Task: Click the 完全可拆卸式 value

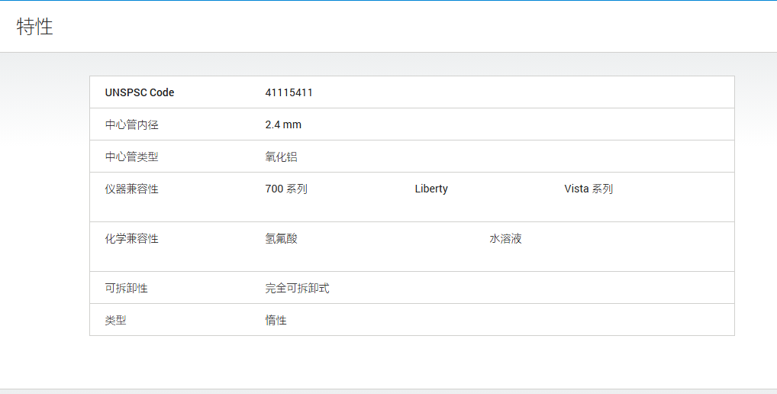Action: point(298,289)
